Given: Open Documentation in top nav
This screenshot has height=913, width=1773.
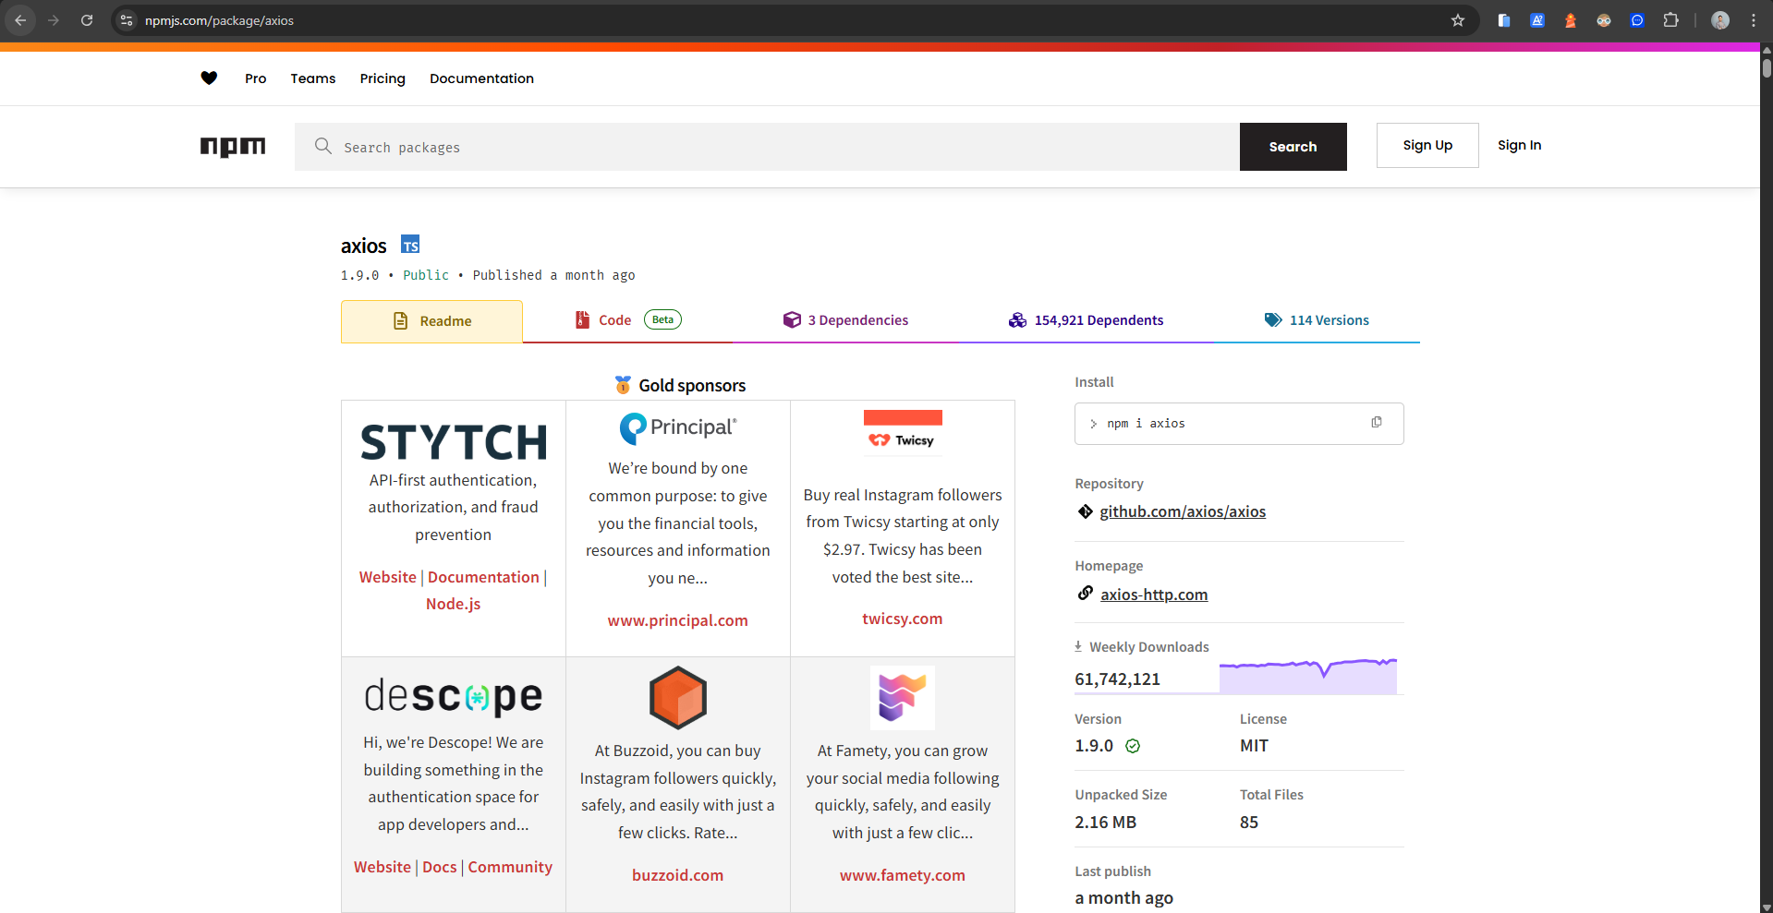Looking at the screenshot, I should (x=481, y=78).
